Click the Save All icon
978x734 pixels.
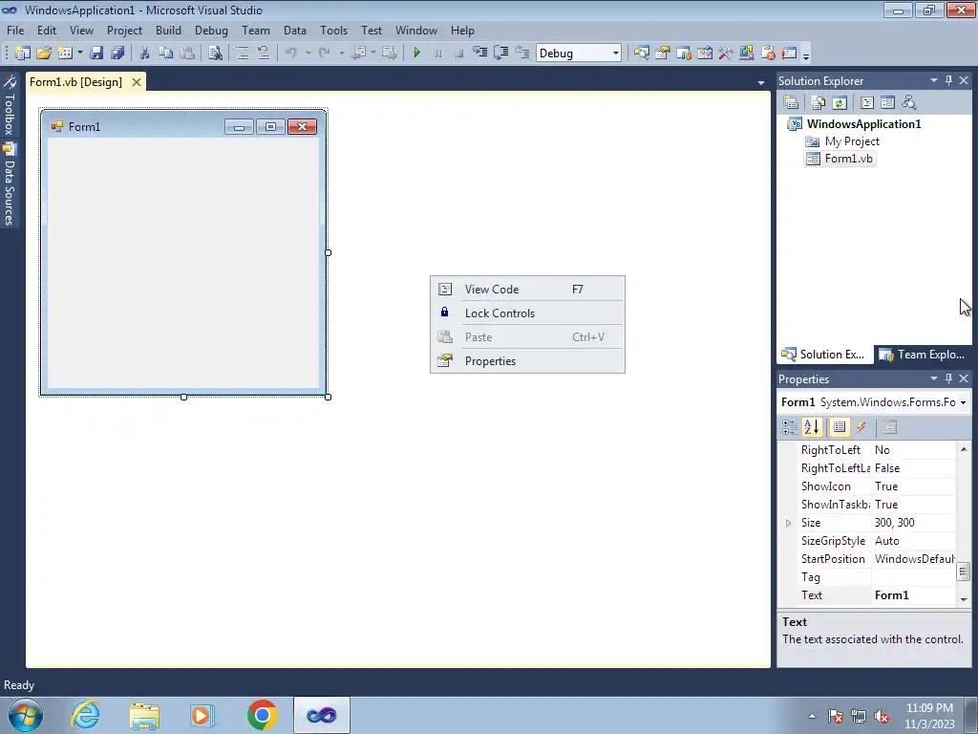(117, 54)
